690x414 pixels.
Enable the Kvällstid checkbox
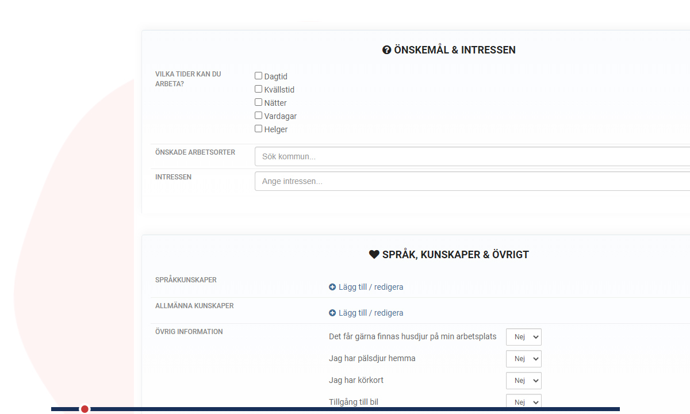(x=259, y=89)
